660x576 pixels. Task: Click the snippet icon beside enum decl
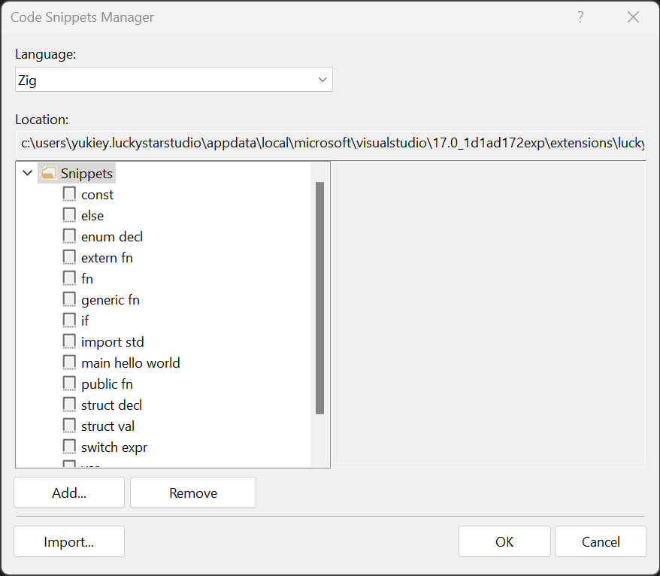click(69, 236)
